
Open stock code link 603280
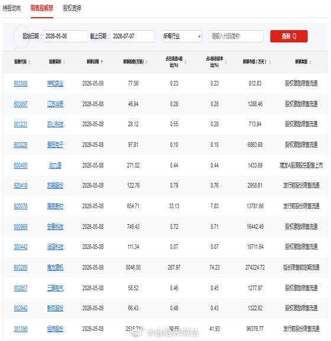[x=21, y=267]
